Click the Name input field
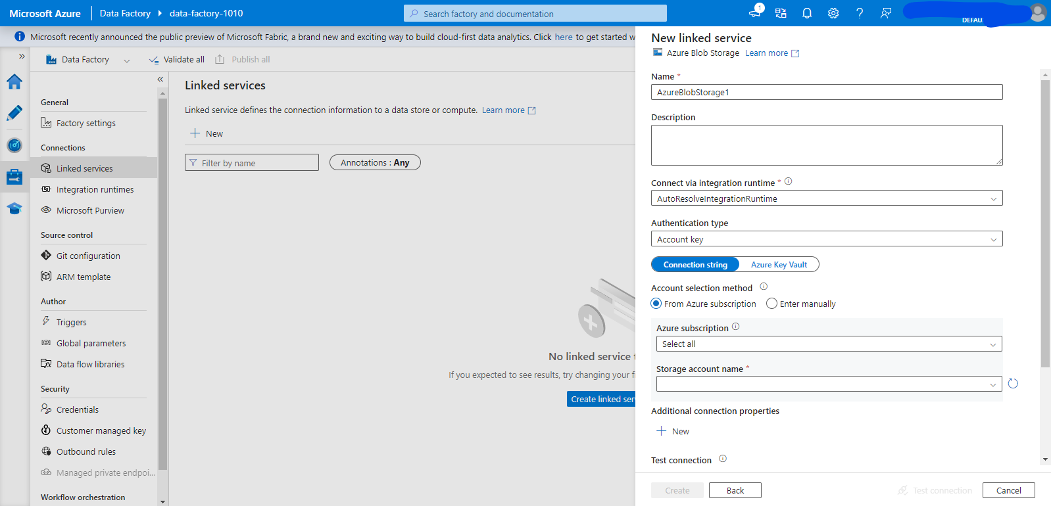 (827, 92)
